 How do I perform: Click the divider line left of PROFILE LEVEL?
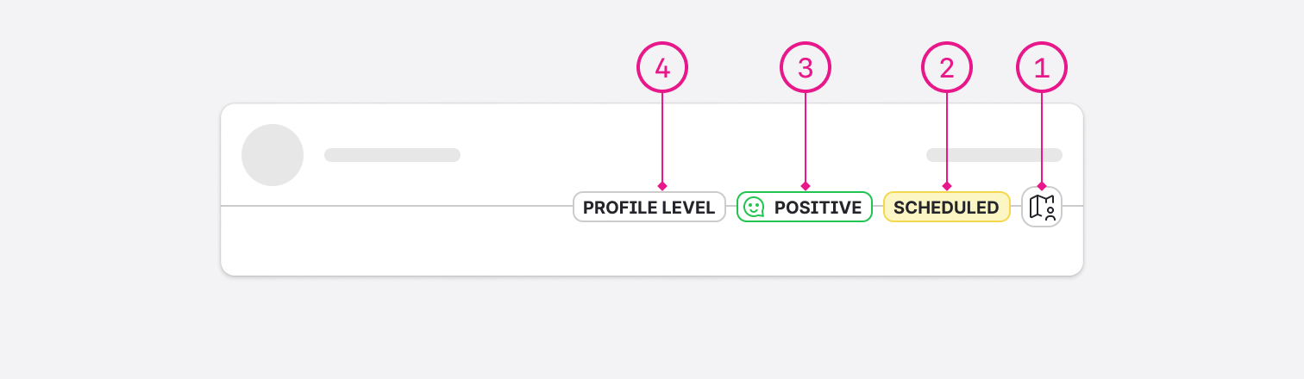tap(397, 207)
